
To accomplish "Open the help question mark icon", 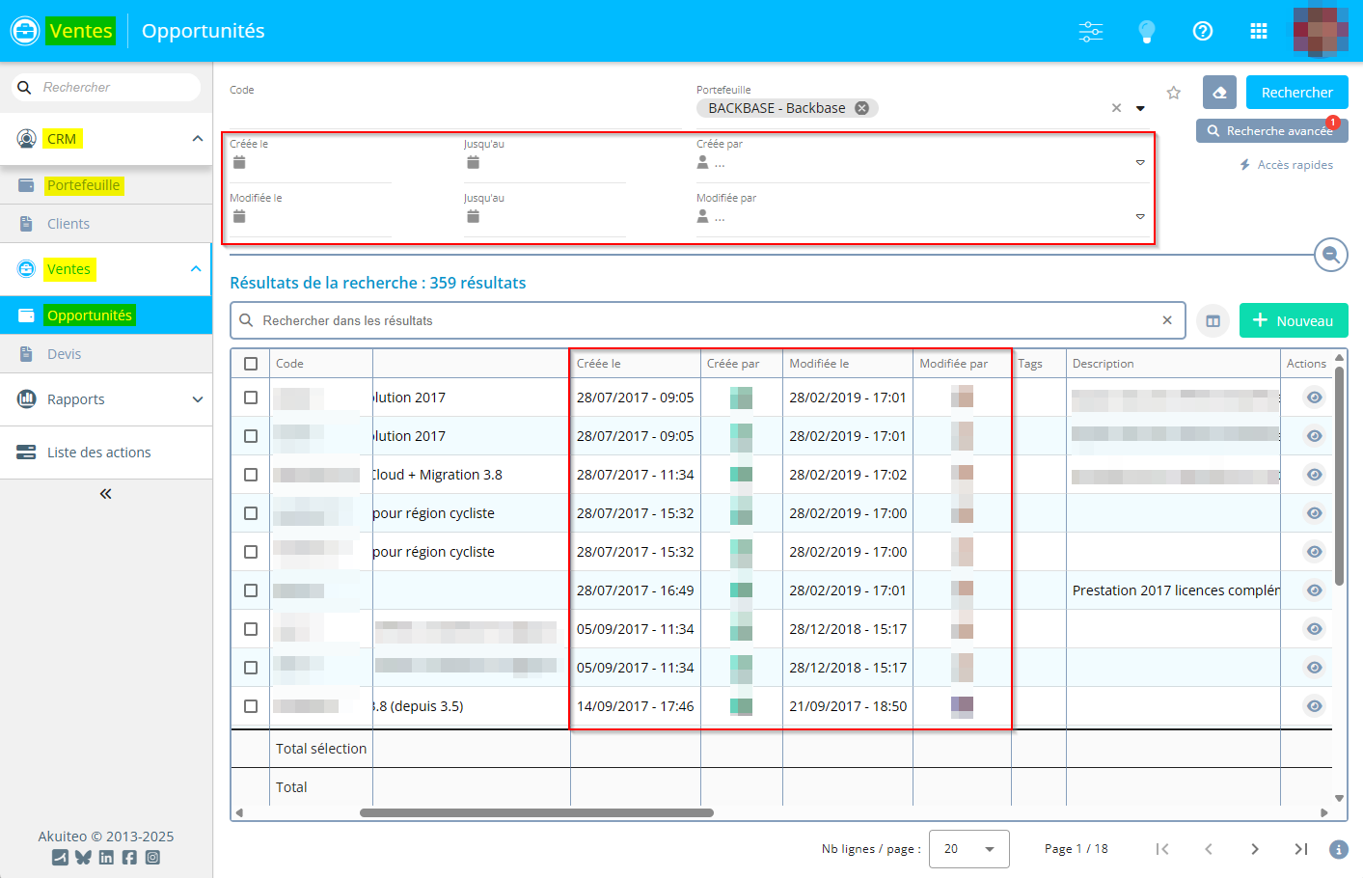I will [1202, 31].
